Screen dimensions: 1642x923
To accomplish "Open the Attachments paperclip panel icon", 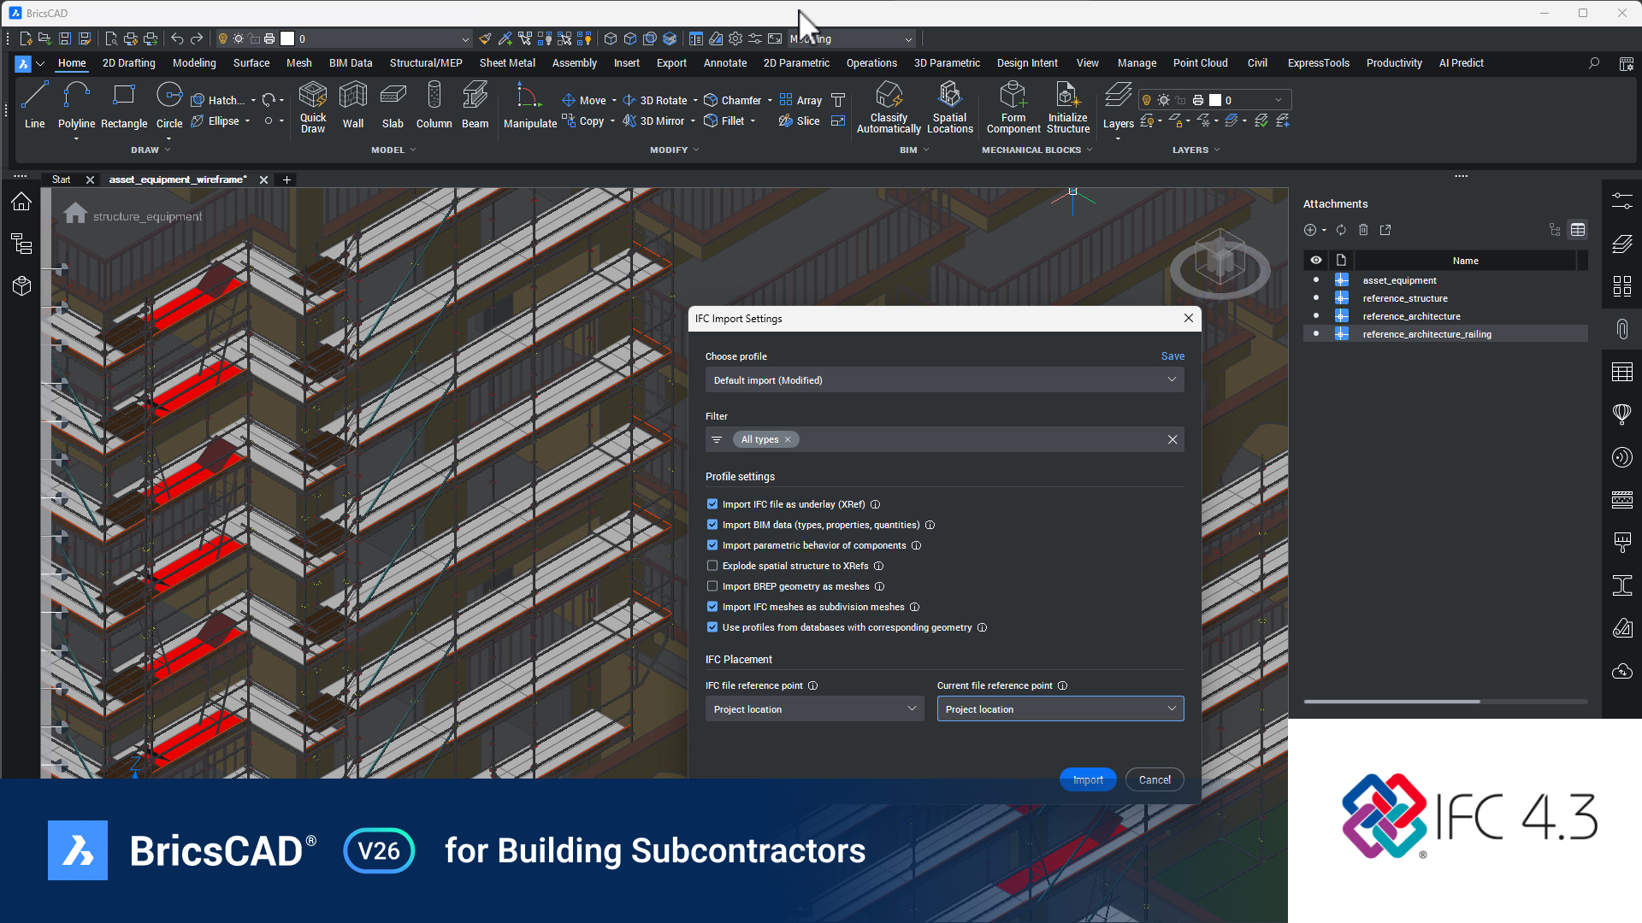I will coord(1621,329).
